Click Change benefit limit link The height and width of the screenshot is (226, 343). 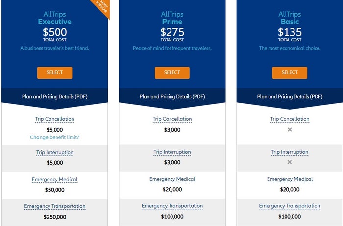(55, 137)
